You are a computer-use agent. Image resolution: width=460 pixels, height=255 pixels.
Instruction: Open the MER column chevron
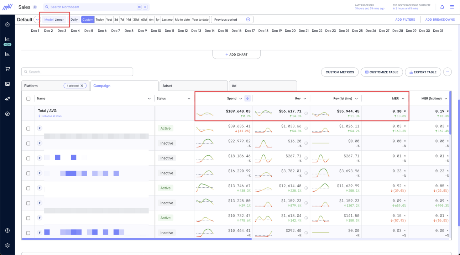[403, 99]
